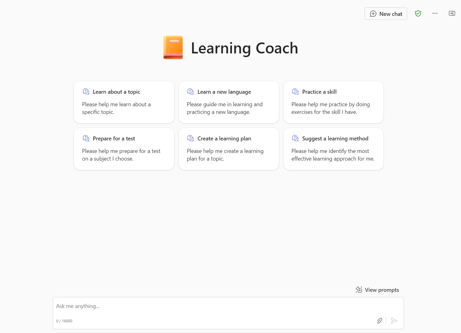Choose the 'Suggest a learning method' card
Image resolution: width=461 pixels, height=333 pixels.
333,149
